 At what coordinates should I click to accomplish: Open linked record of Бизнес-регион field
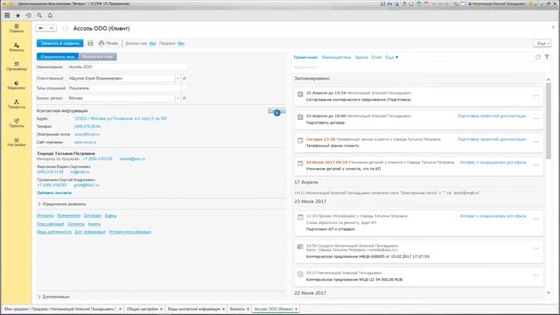click(x=185, y=98)
